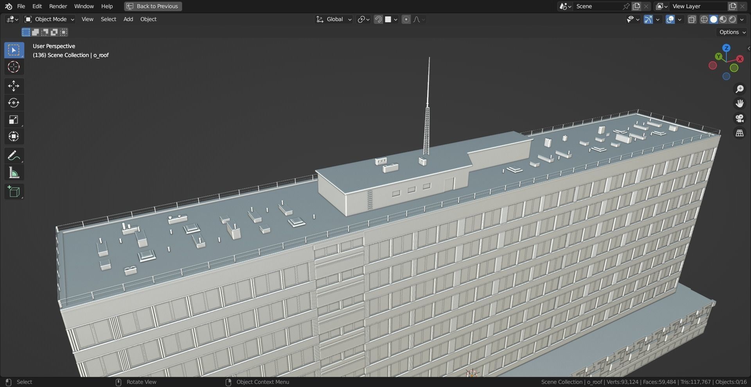
Task: Open the viewport Select menu
Action: (108, 19)
